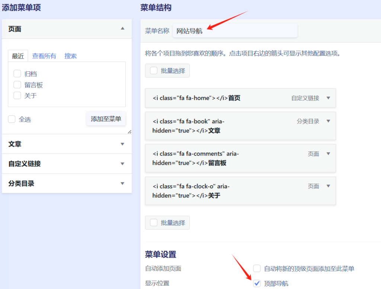381x289 pixels.
Task: Open options arrow for 首页 menu item
Action: (328, 98)
